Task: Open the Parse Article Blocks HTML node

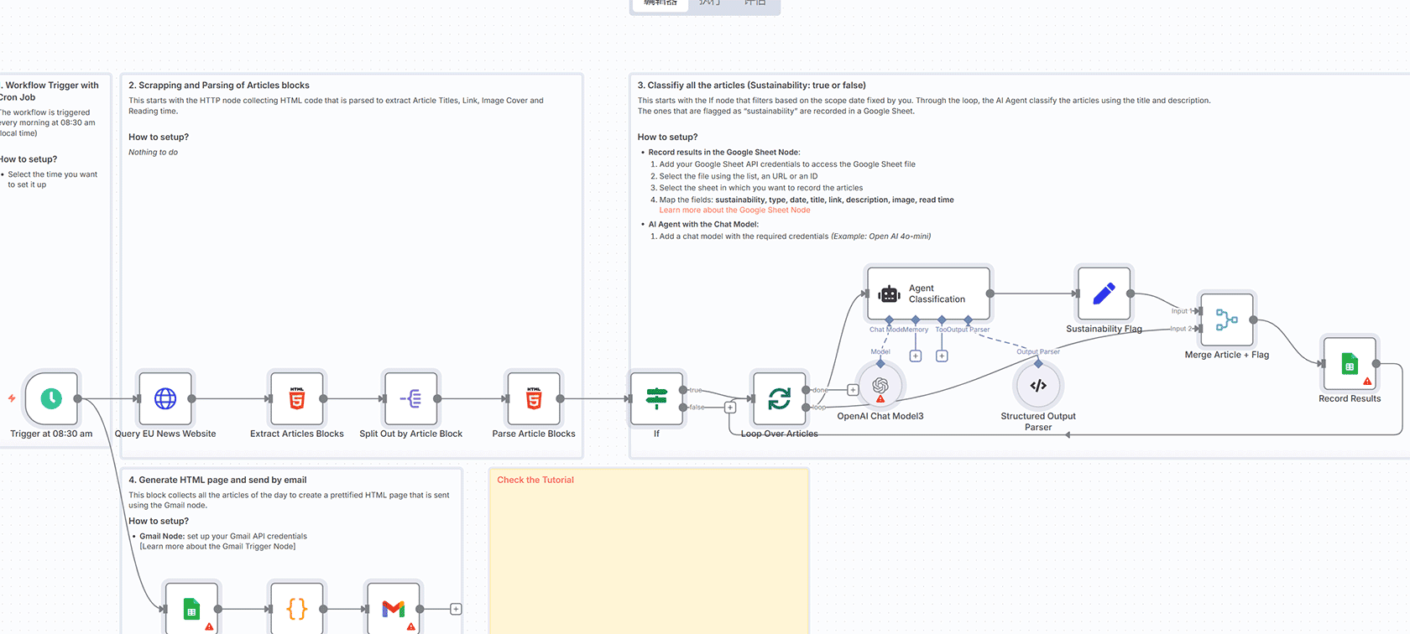Action: [533, 398]
